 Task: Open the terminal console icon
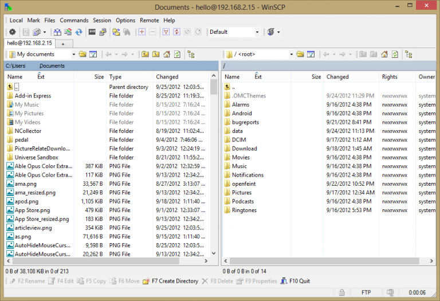(92, 32)
